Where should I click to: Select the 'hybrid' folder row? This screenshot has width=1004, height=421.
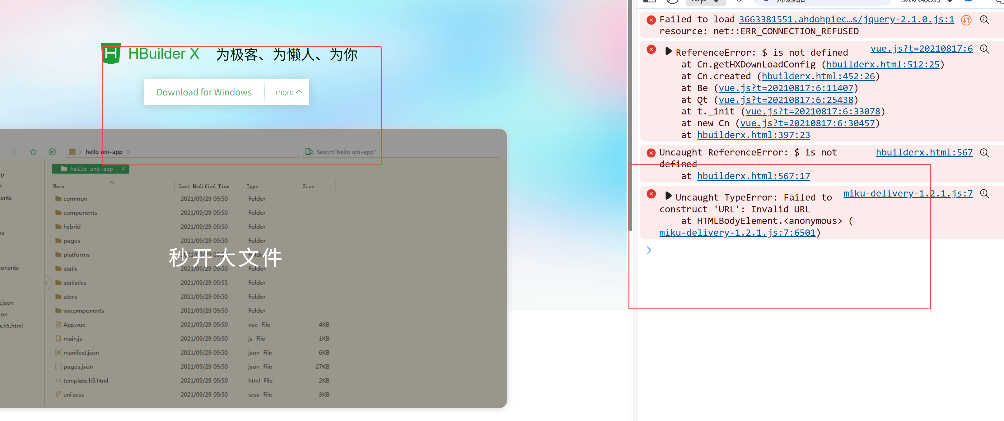pyautogui.click(x=193, y=227)
